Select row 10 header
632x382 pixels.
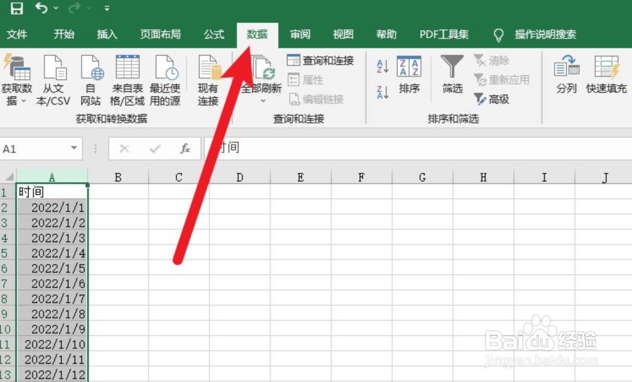pyautogui.click(x=8, y=329)
